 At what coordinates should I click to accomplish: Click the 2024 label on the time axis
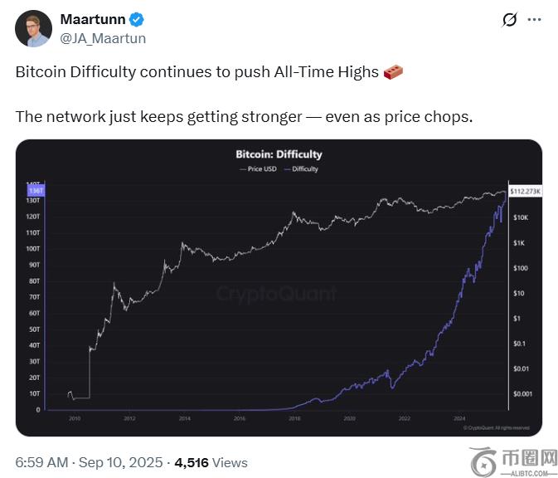click(x=459, y=418)
